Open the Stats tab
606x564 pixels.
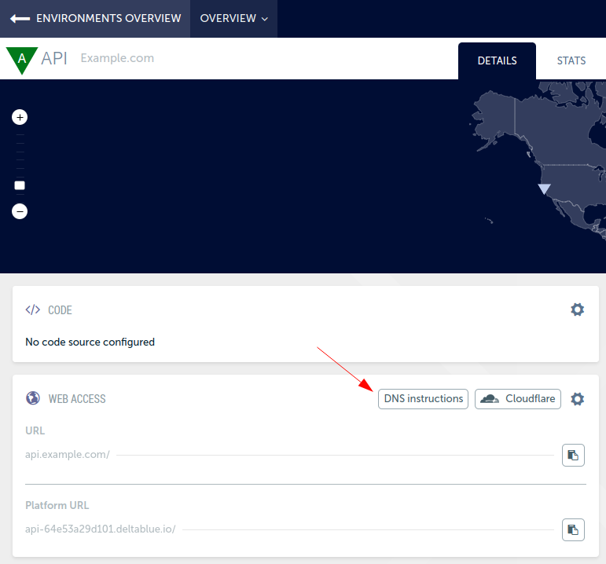[571, 61]
